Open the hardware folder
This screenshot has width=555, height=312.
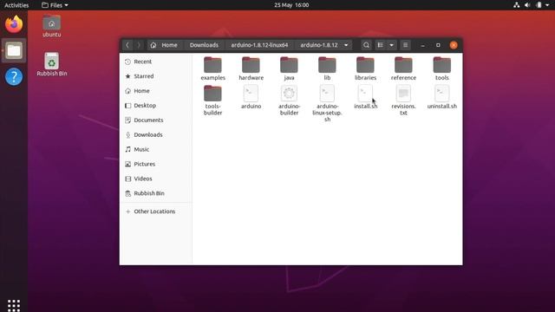coord(251,68)
